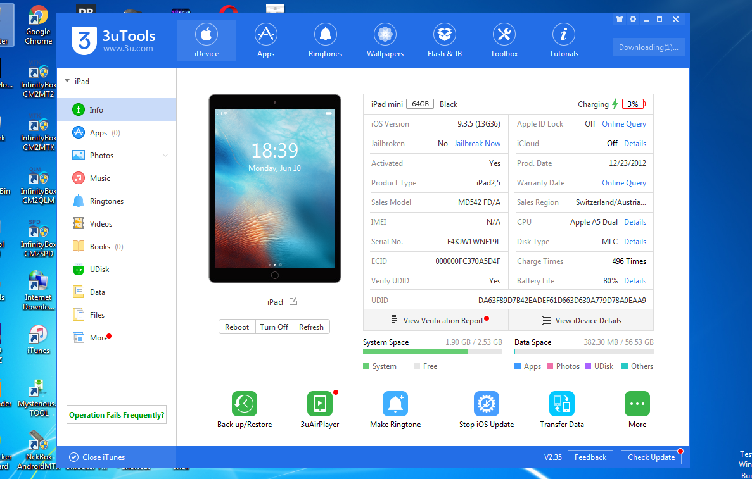Click the Data Space usage bar
Screen dimensions: 752x479
coord(583,352)
